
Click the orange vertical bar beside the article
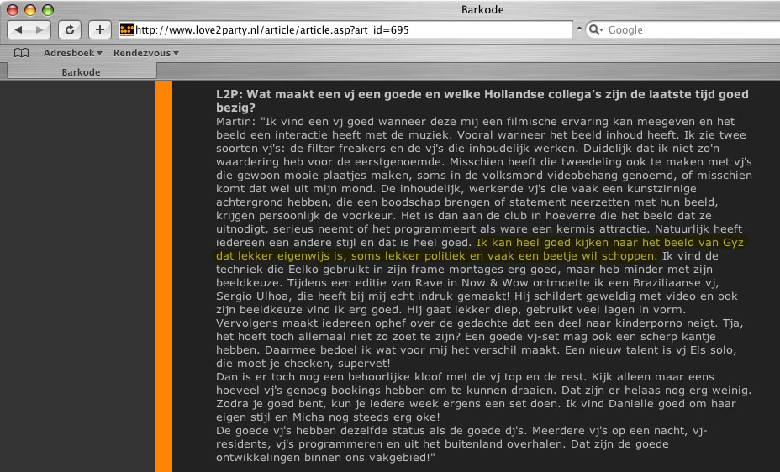point(164,277)
